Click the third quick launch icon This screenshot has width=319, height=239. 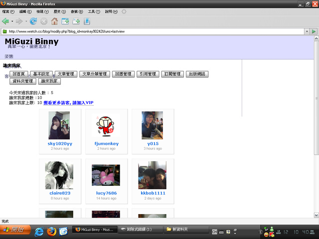pyautogui.click(x=63, y=231)
